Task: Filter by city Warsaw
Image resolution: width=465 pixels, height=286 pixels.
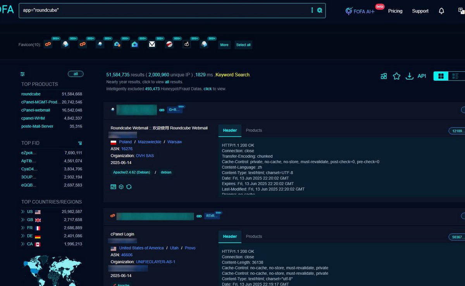Action: tap(174, 142)
